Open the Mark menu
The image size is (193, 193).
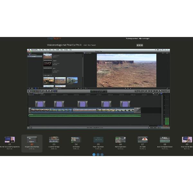(x=50, y=50)
